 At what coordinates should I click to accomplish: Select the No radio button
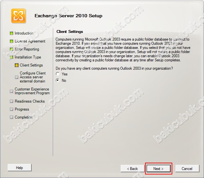click(x=58, y=80)
